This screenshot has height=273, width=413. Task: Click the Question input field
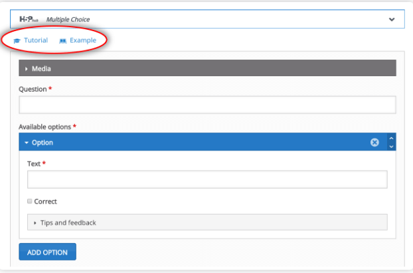(x=207, y=105)
